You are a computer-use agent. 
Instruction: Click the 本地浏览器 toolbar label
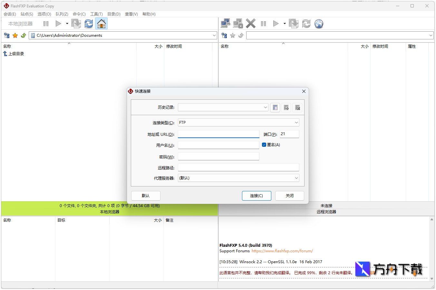click(20, 24)
